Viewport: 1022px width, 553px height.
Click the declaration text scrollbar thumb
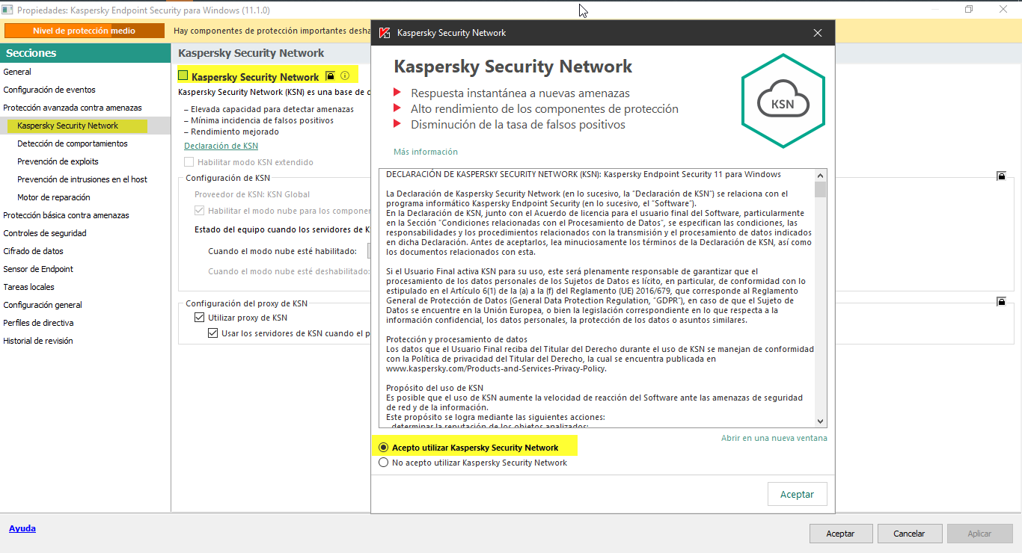point(821,190)
